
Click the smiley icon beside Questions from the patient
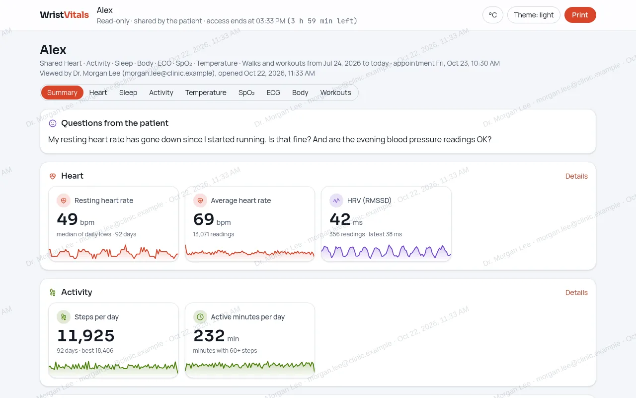53,123
